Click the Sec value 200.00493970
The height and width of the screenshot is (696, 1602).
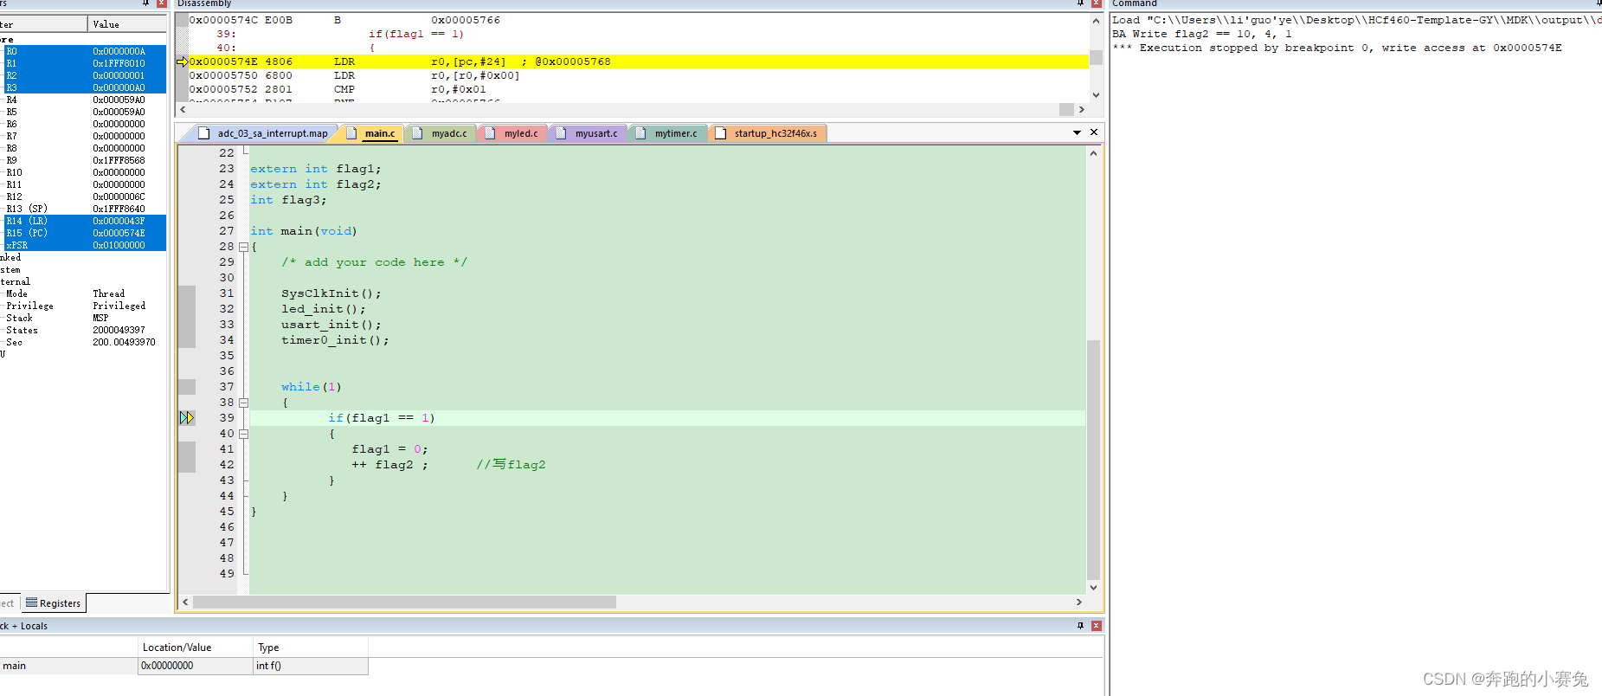coord(124,342)
